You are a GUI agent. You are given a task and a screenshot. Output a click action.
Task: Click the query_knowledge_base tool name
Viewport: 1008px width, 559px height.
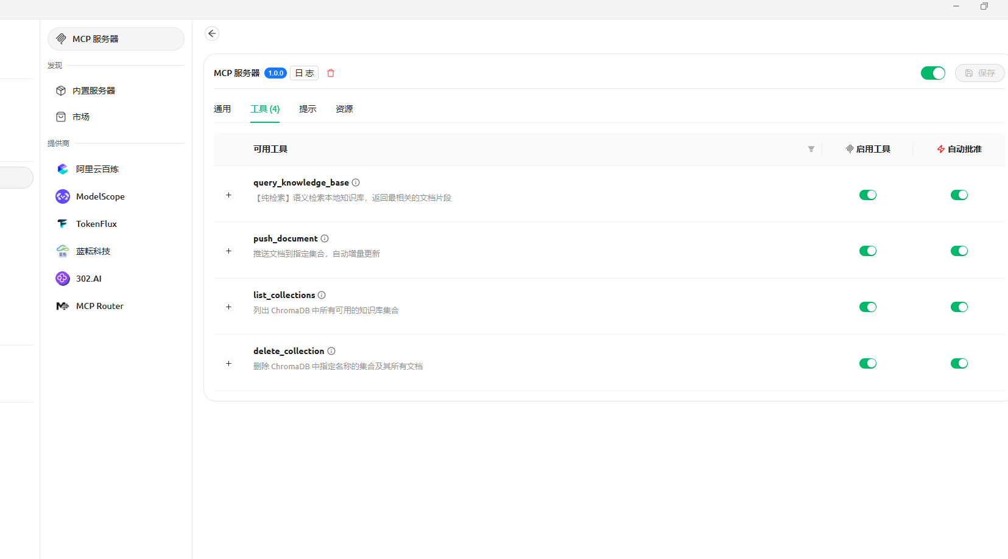(x=301, y=182)
